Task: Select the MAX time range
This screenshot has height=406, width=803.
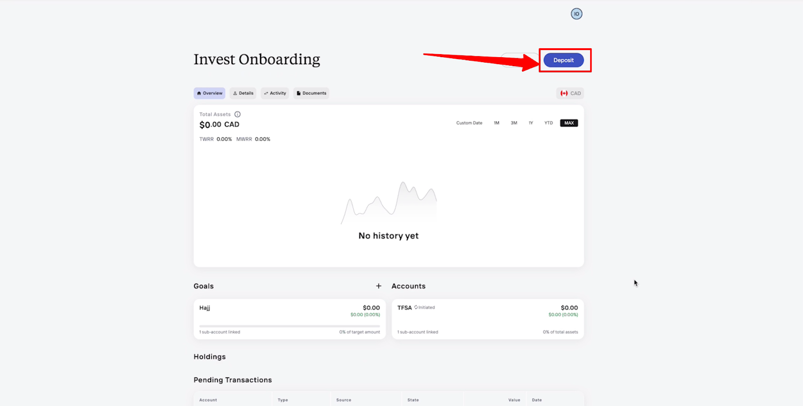Action: (569, 123)
